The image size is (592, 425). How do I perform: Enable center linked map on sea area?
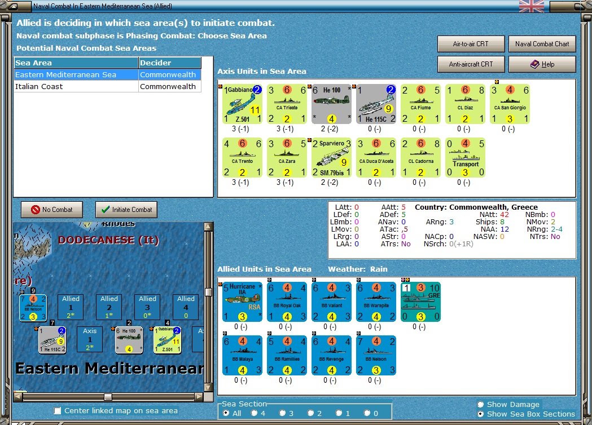pyautogui.click(x=58, y=411)
